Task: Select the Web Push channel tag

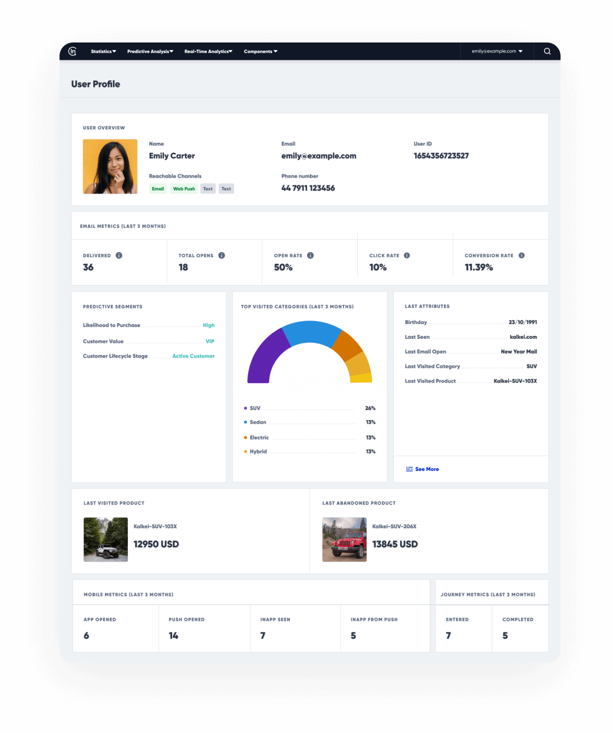Action: pos(184,189)
